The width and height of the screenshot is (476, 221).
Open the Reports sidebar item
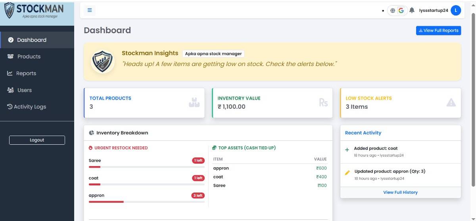point(26,74)
